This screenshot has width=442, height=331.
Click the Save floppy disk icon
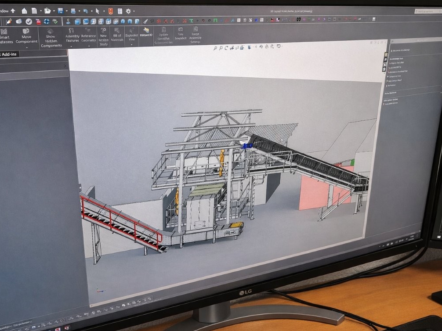coord(60,11)
